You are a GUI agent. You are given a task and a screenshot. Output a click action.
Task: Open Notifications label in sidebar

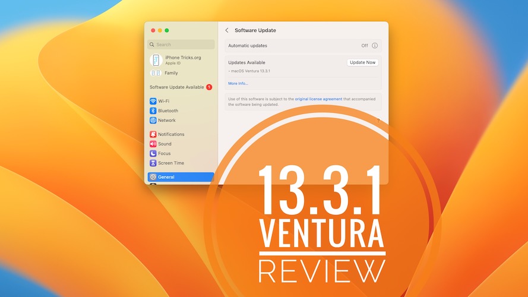(171, 134)
